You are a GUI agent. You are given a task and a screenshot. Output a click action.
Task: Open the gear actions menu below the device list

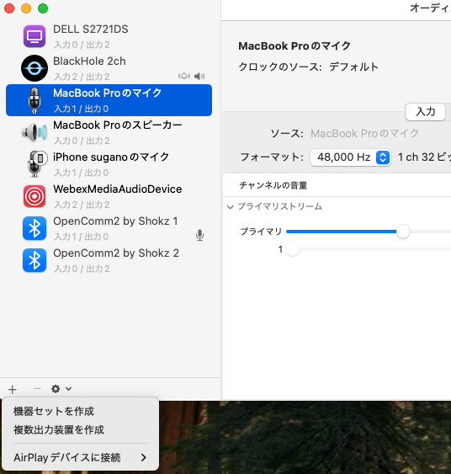pos(61,389)
